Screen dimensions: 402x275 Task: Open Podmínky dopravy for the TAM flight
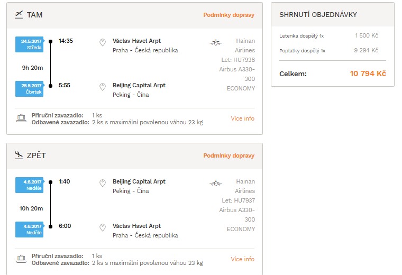point(229,15)
